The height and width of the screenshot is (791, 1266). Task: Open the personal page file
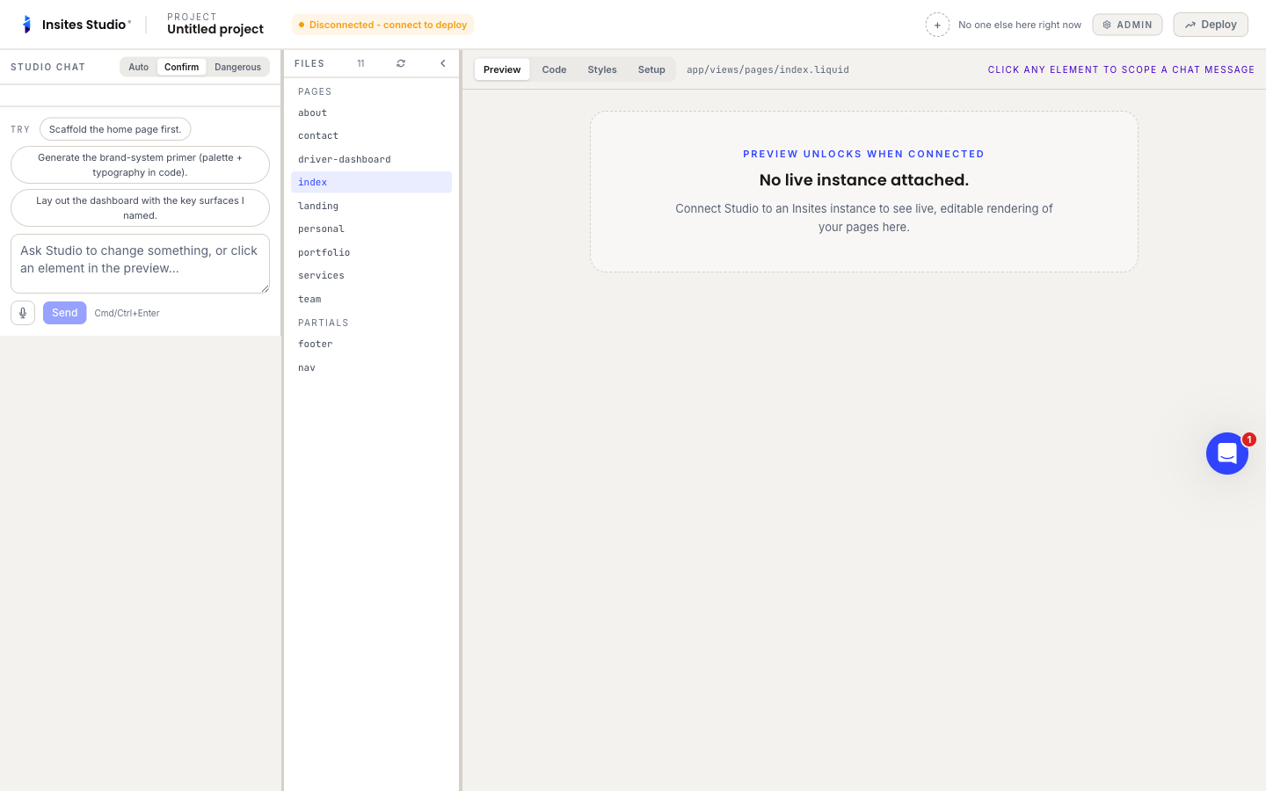pyautogui.click(x=371, y=229)
